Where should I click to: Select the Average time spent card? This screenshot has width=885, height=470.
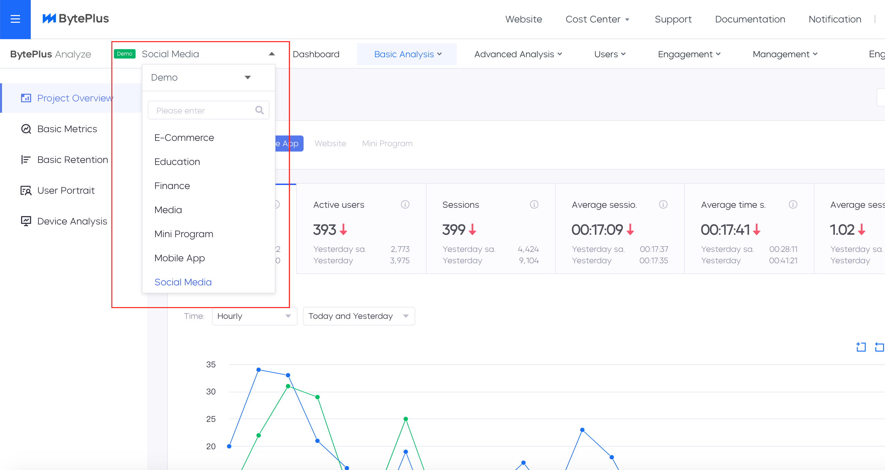point(749,228)
